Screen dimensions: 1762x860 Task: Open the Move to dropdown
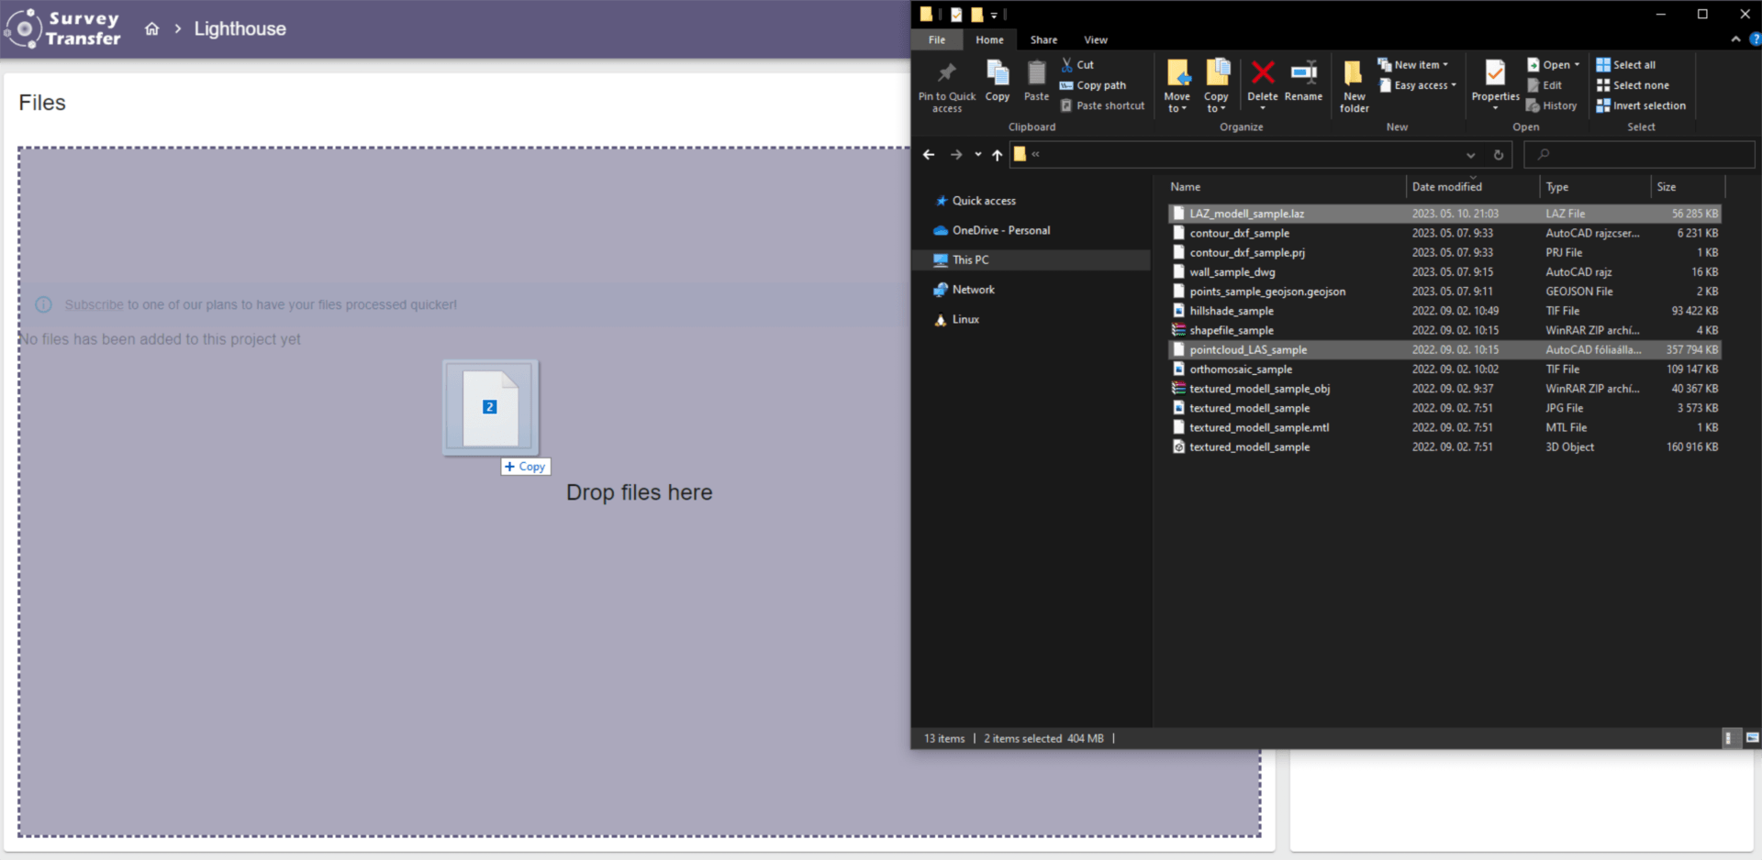(1177, 85)
